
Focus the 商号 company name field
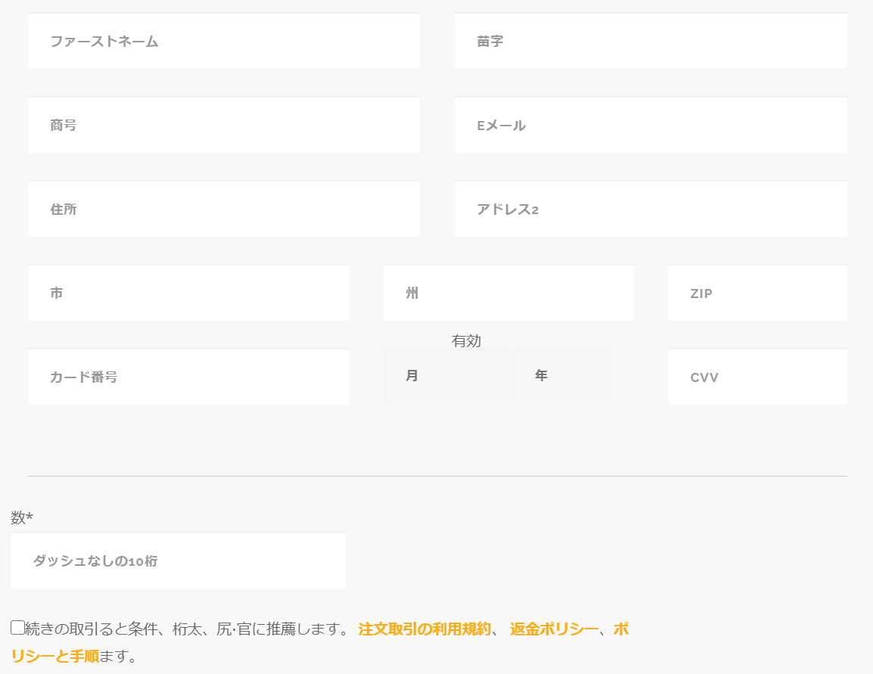point(223,126)
